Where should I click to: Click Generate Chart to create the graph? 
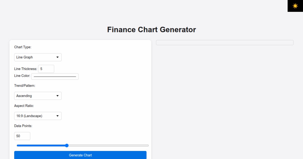pos(80,155)
